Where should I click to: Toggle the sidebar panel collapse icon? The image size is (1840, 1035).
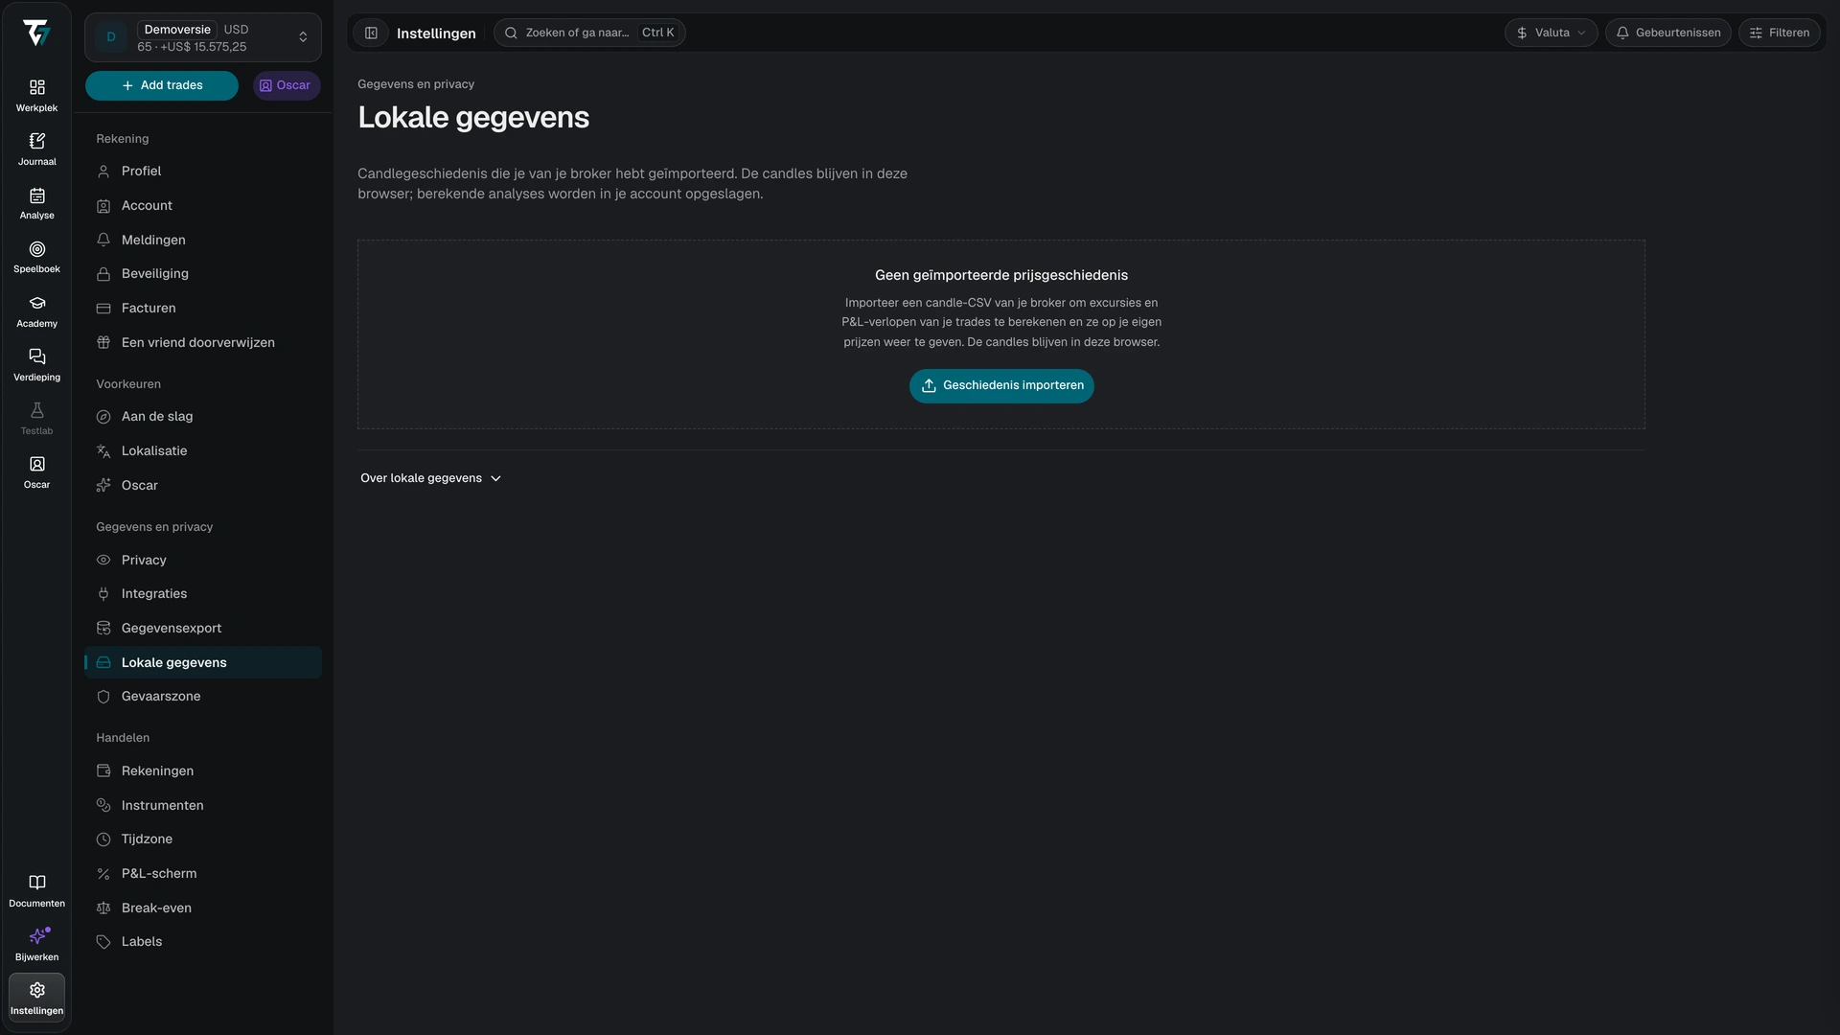click(371, 33)
